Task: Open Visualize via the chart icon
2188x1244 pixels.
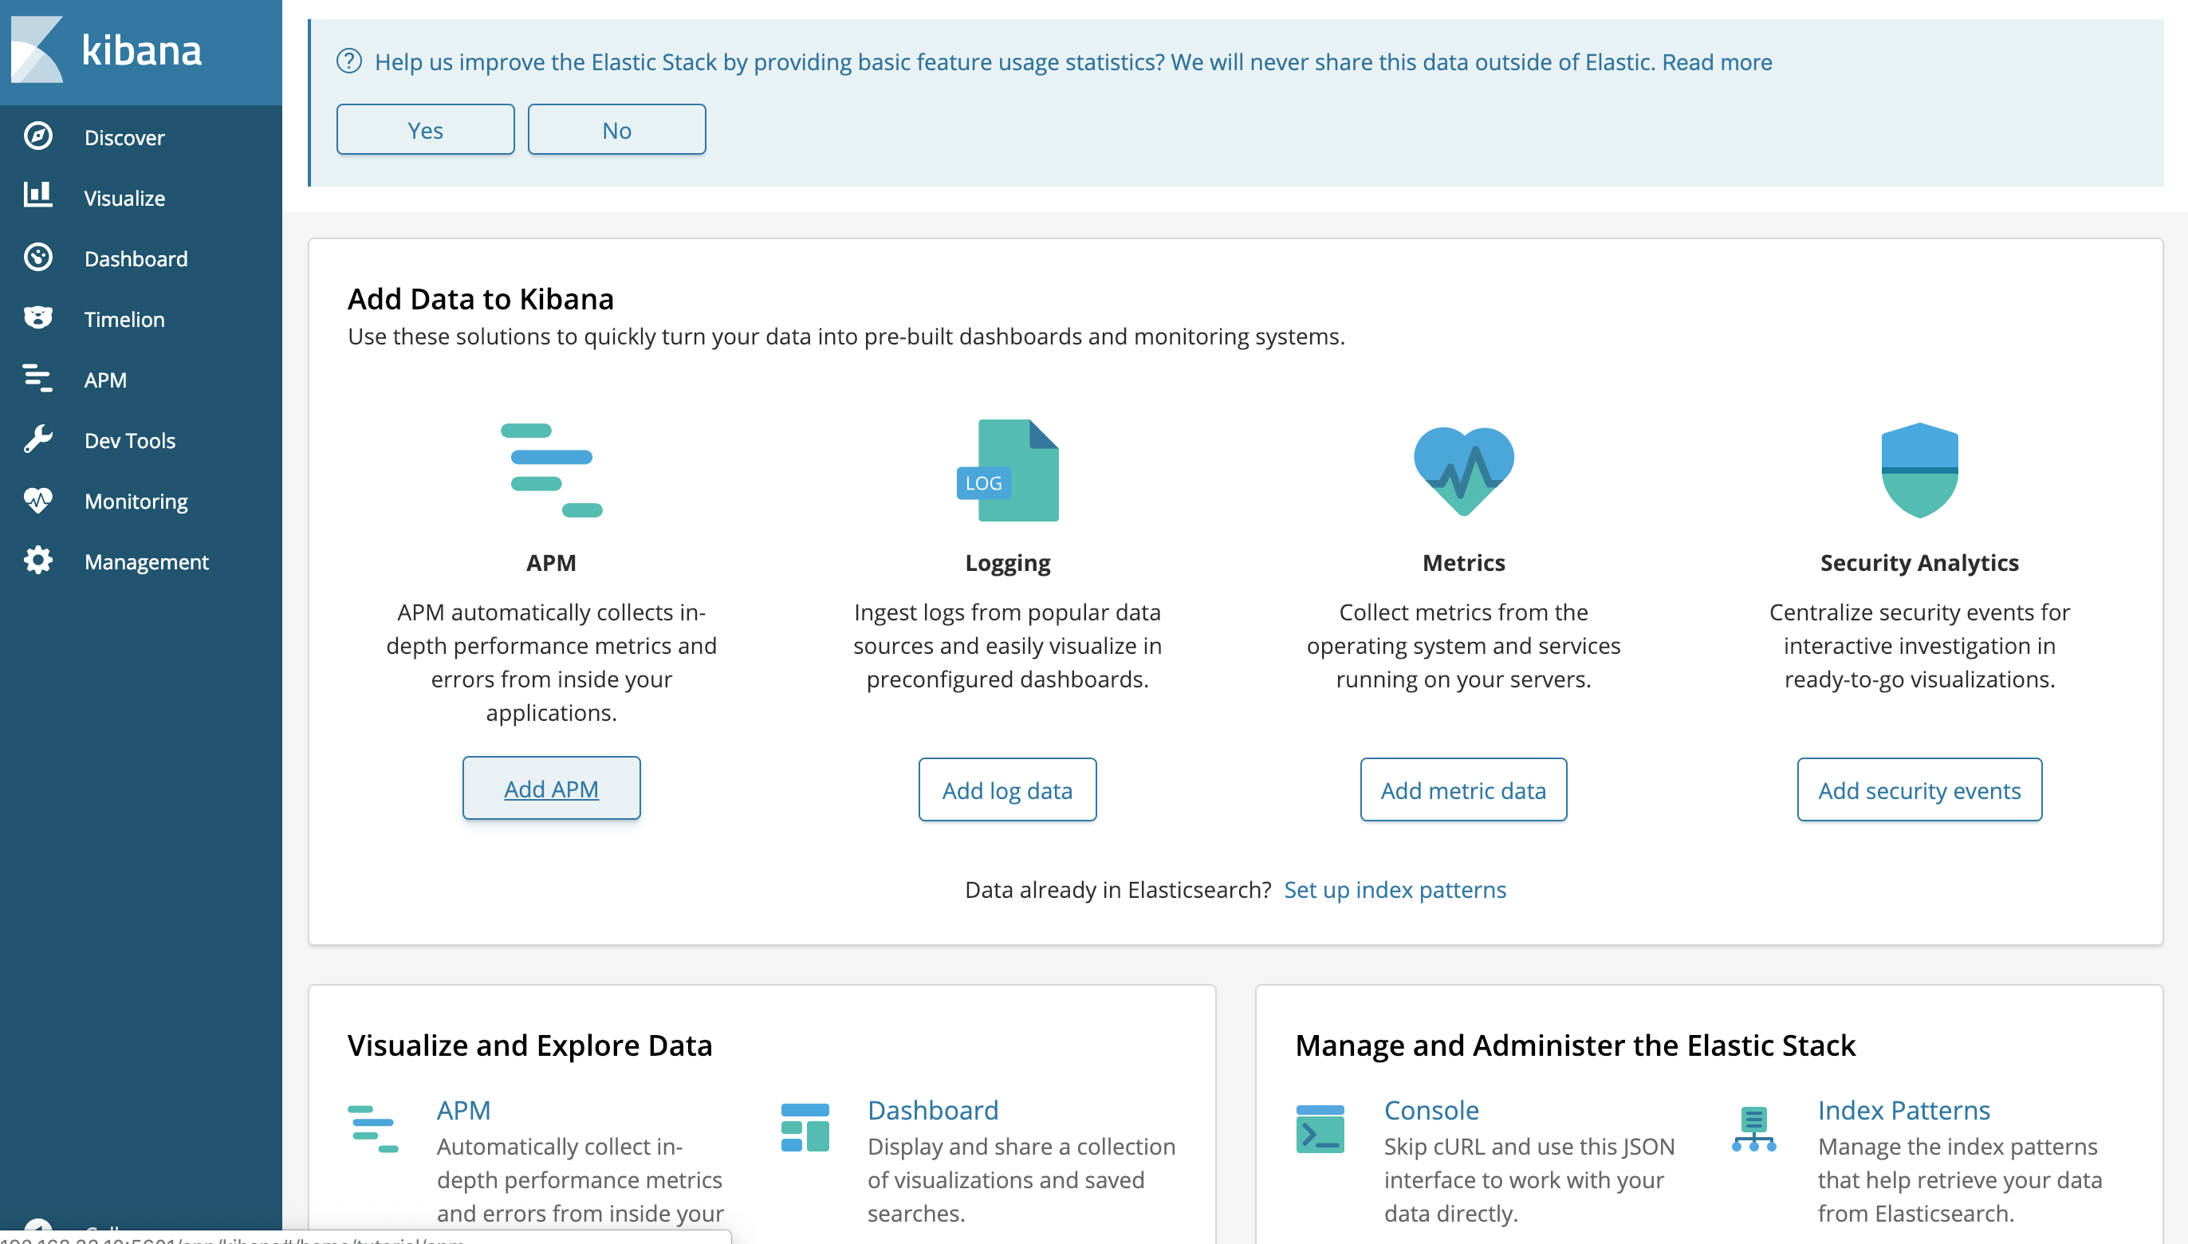Action: [x=38, y=198]
